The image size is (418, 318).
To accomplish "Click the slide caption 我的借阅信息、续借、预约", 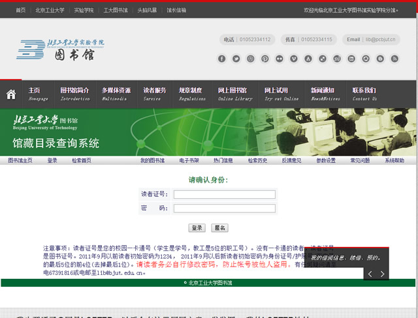I will tap(346, 257).
